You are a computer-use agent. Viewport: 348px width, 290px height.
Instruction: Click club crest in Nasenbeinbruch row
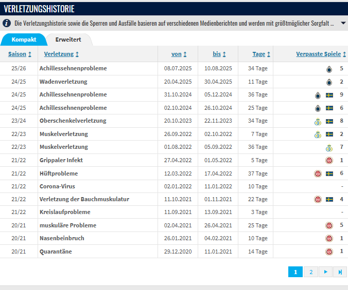click(329, 239)
